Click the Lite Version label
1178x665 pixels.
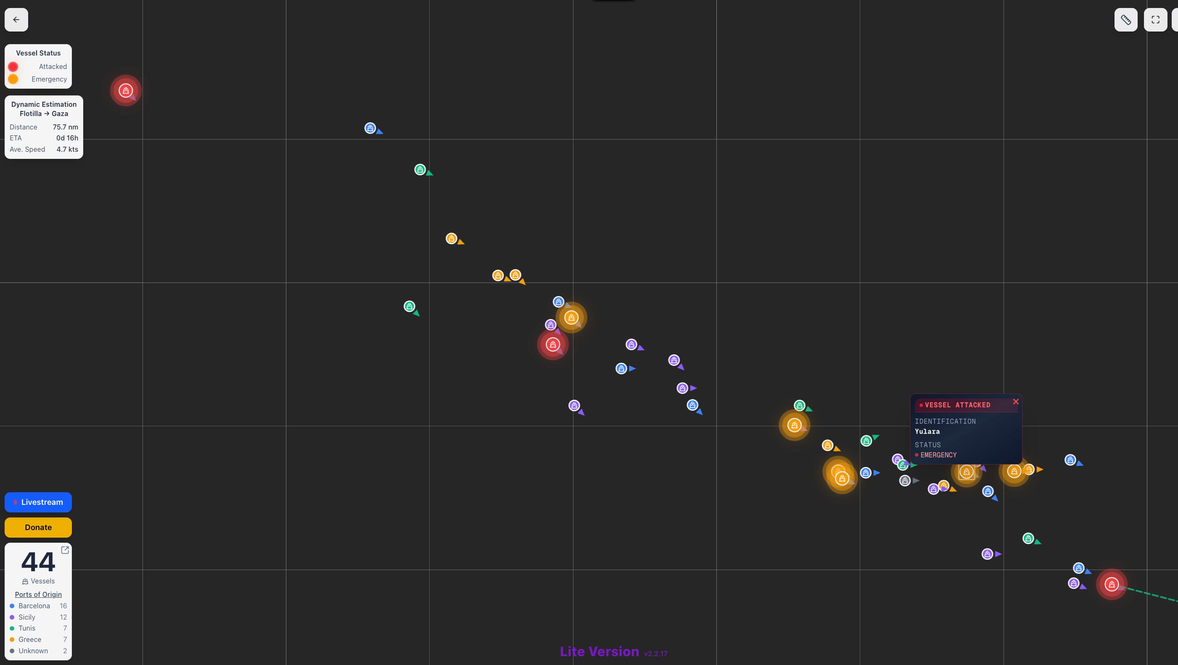coord(599,651)
